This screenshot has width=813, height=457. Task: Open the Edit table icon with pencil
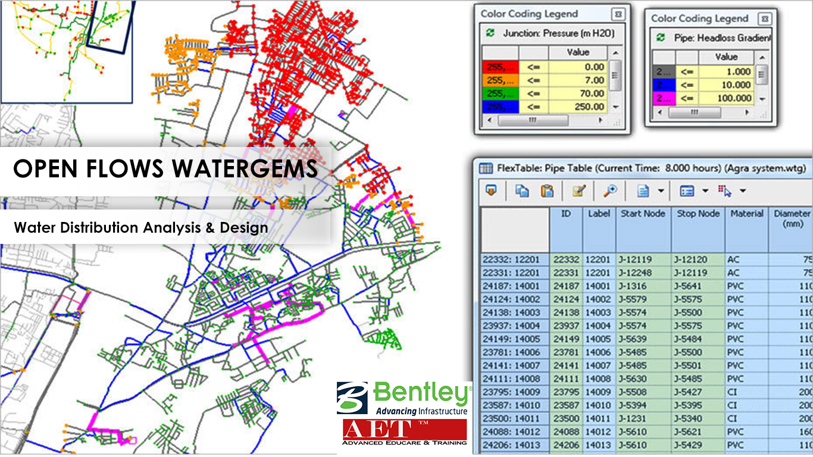pyautogui.click(x=579, y=191)
